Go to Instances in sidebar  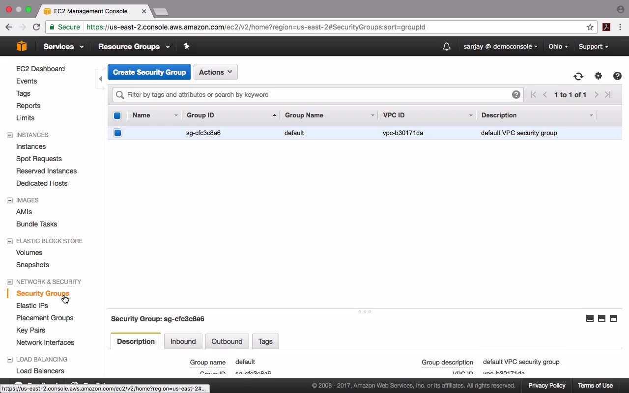pyautogui.click(x=31, y=146)
